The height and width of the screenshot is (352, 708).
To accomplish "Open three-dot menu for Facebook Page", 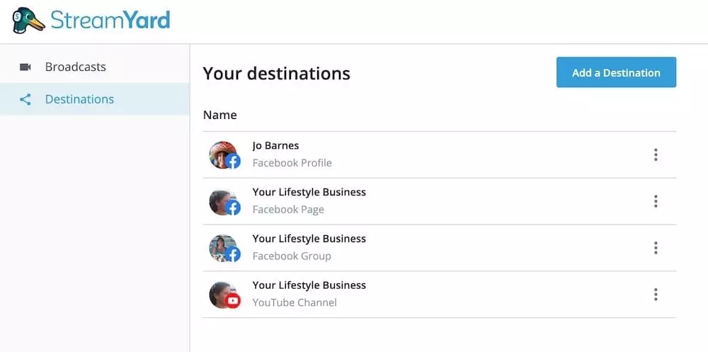I will tap(656, 201).
